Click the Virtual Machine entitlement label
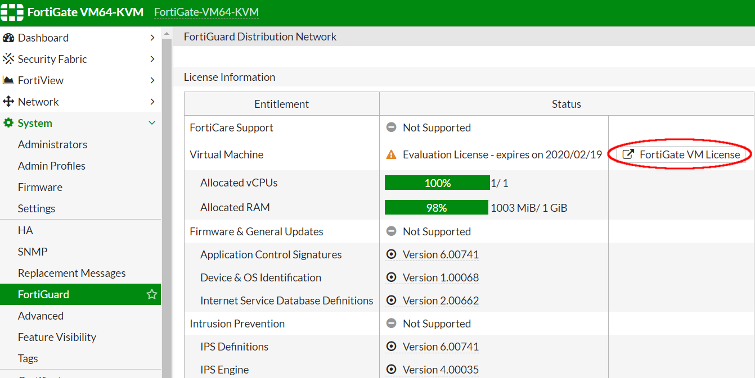Image resolution: width=755 pixels, height=378 pixels. coord(226,154)
